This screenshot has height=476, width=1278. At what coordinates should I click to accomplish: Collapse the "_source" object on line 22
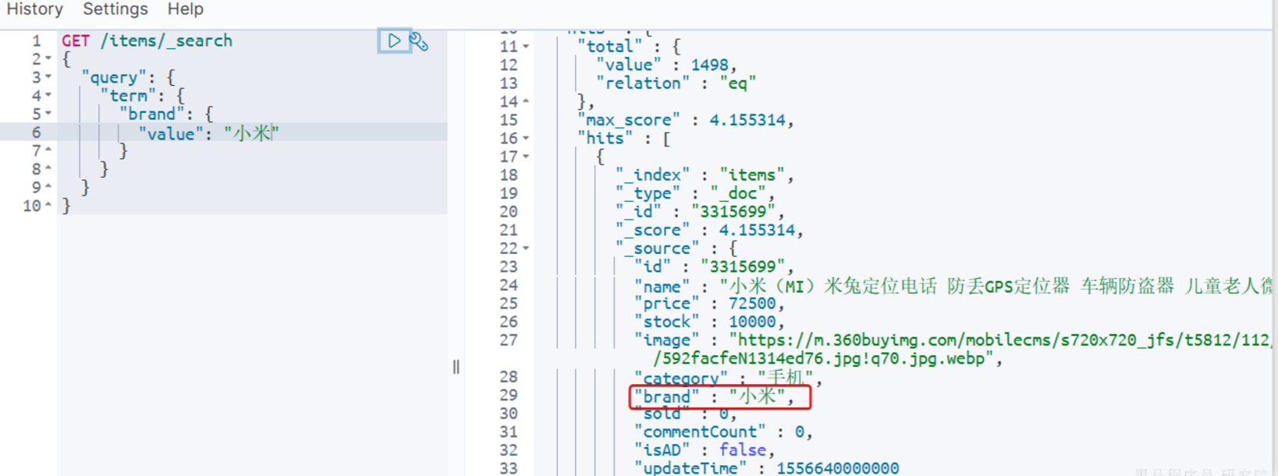tap(526, 249)
